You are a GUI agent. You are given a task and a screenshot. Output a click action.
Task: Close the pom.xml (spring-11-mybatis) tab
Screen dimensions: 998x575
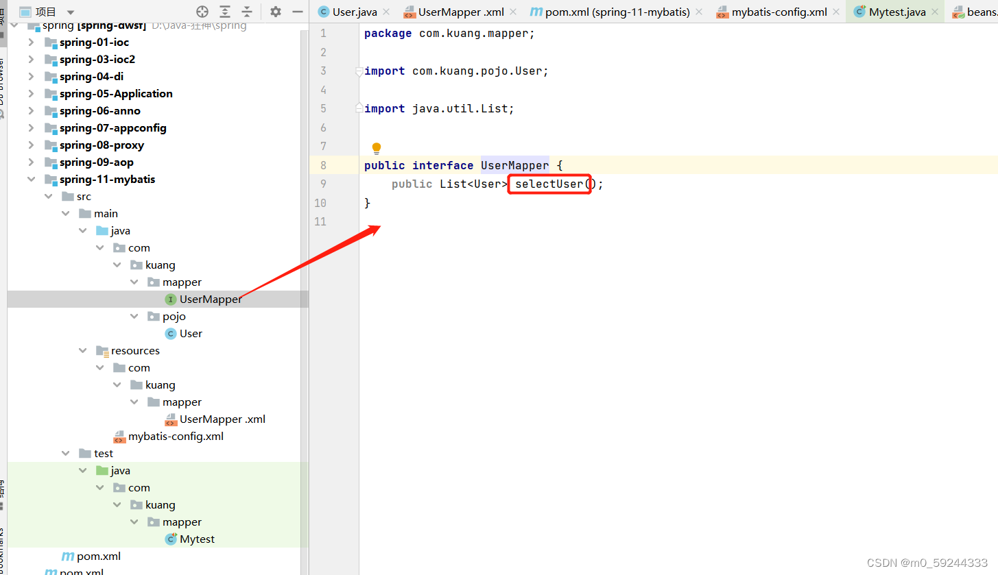click(x=698, y=12)
